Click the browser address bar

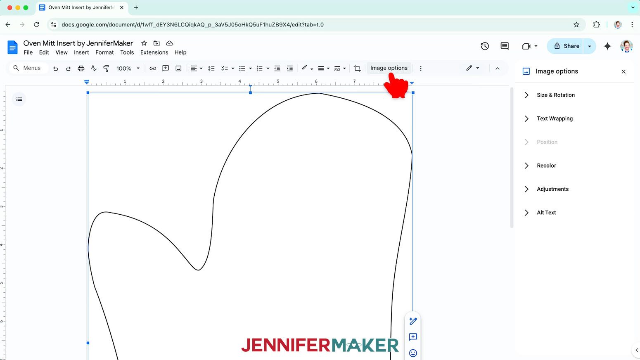[316, 25]
